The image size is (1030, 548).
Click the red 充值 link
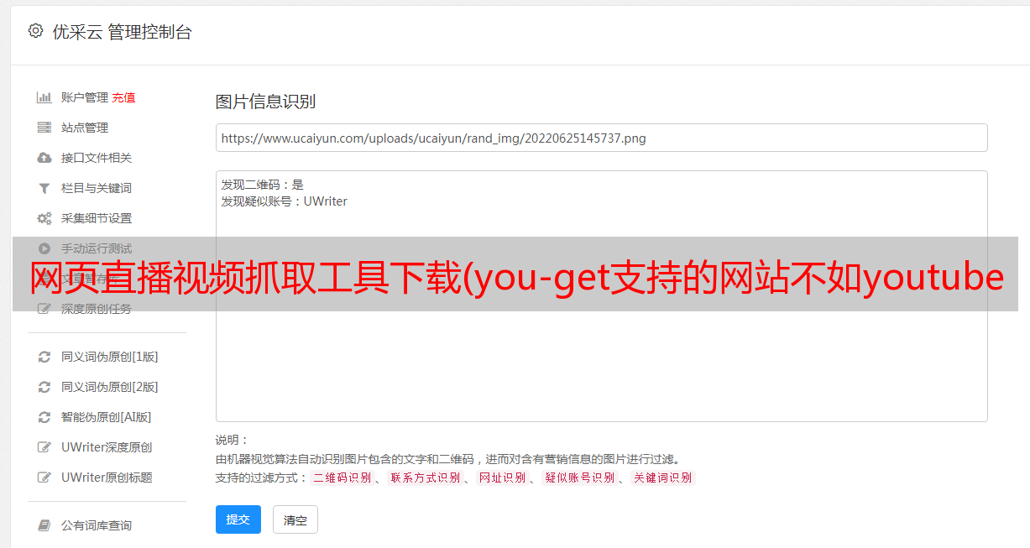coord(123,97)
